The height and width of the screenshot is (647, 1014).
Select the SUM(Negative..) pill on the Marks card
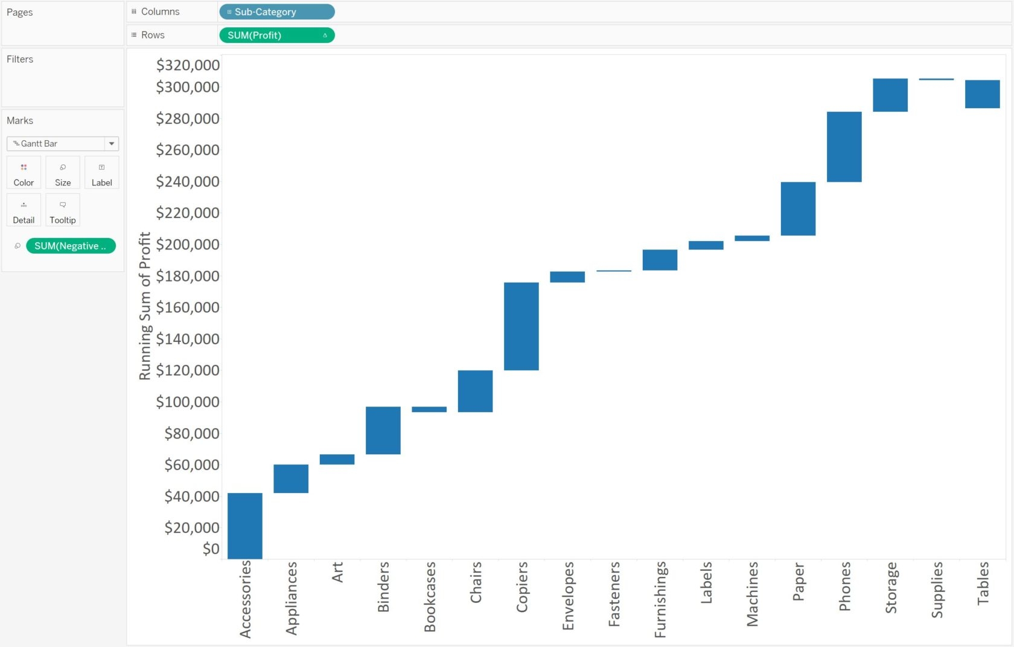[71, 246]
